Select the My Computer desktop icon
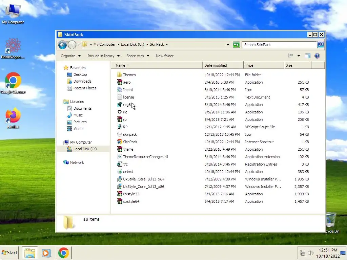The height and width of the screenshot is (260, 347). point(13,14)
